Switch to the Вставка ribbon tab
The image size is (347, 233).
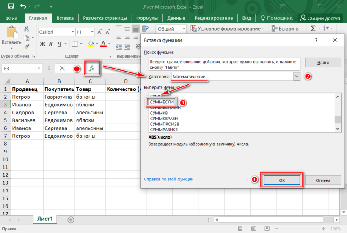click(65, 18)
